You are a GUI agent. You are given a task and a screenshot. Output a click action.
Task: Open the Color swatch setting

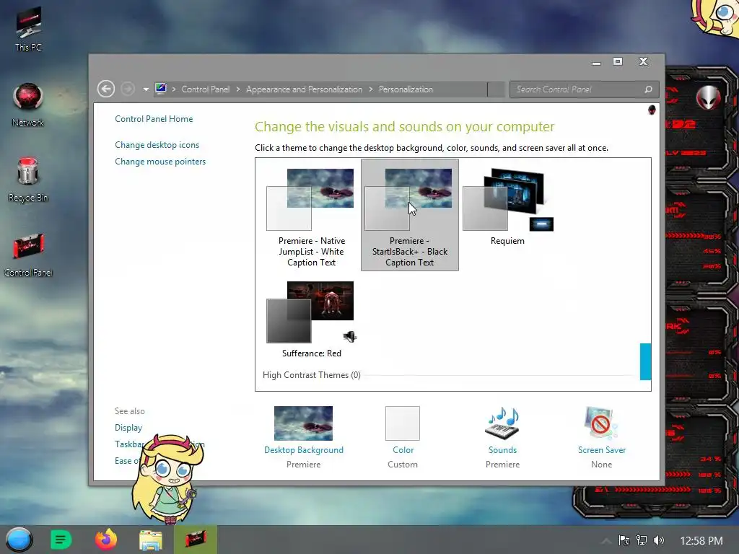pyautogui.click(x=403, y=423)
